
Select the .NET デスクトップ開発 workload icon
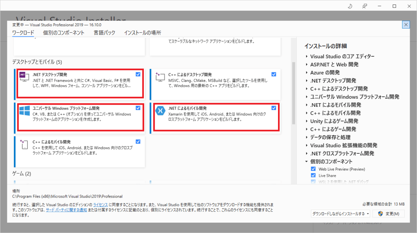(24, 77)
